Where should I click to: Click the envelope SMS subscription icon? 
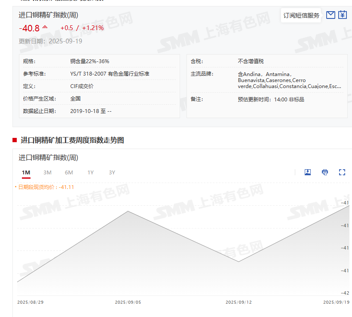(331, 15)
